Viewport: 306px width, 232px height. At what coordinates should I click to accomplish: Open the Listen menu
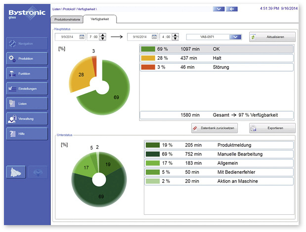click(x=27, y=104)
